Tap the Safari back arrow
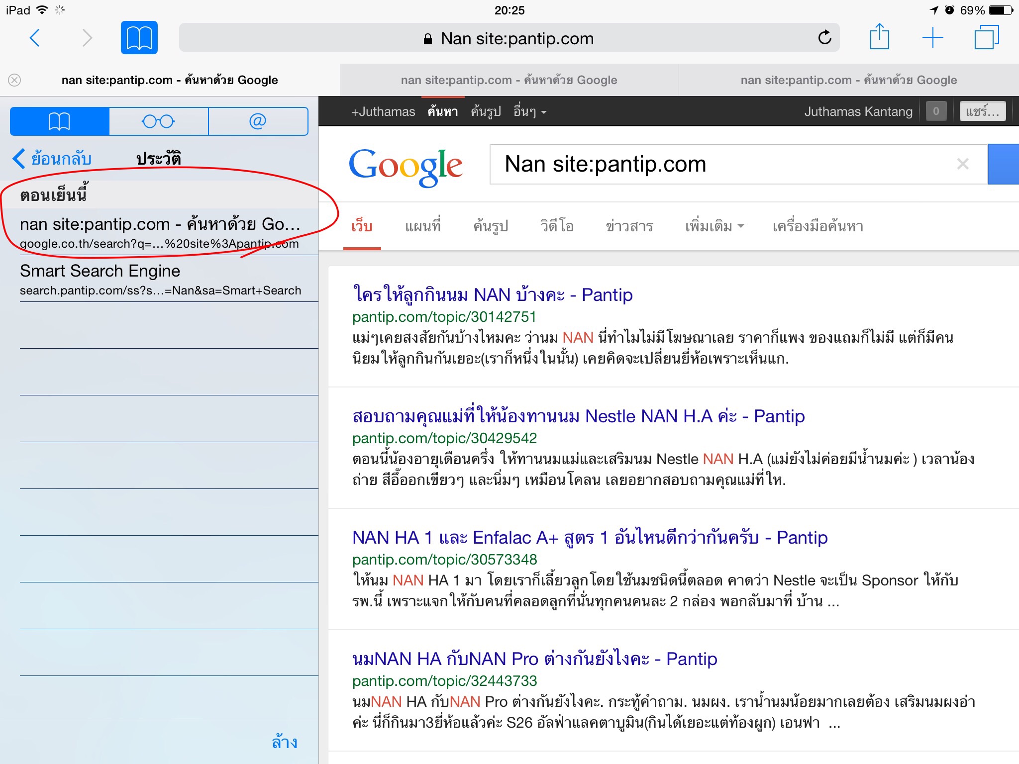The height and width of the screenshot is (764, 1019). click(x=35, y=38)
